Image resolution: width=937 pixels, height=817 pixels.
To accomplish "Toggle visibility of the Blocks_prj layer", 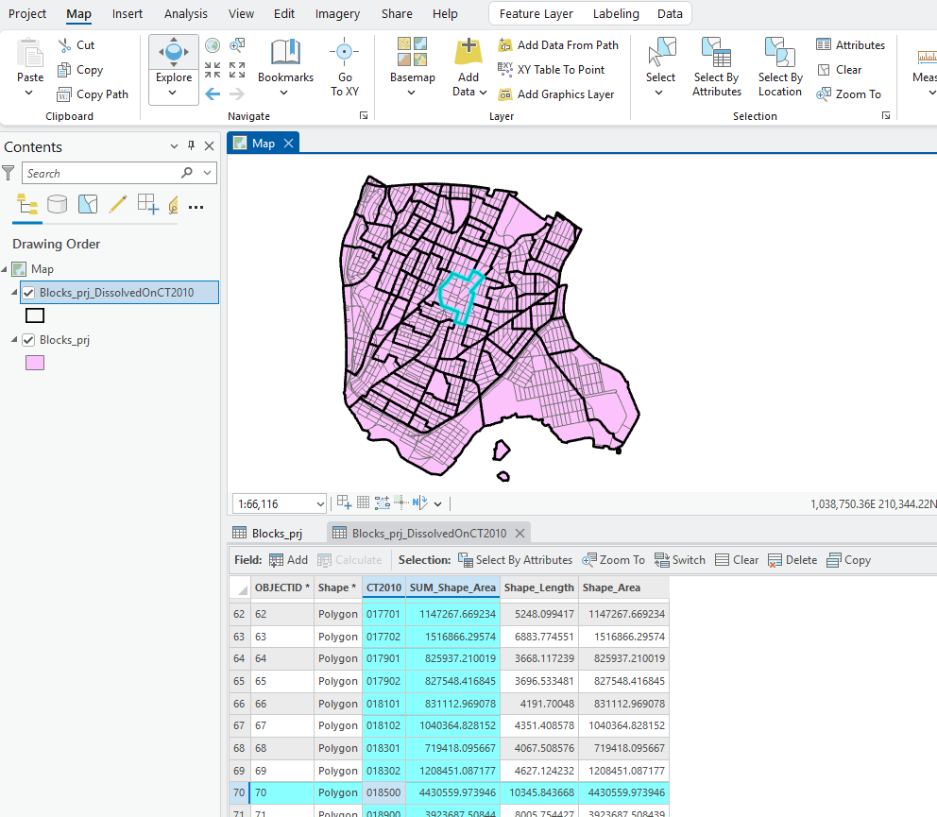I will [x=28, y=339].
